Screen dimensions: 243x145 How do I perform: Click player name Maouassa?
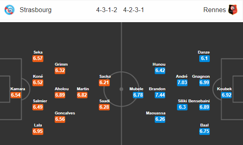pos(156,113)
